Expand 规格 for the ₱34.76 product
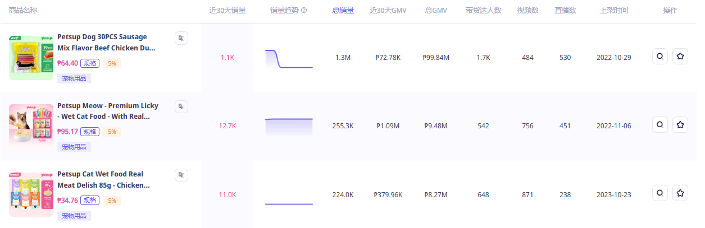The image size is (705, 228). (90, 201)
